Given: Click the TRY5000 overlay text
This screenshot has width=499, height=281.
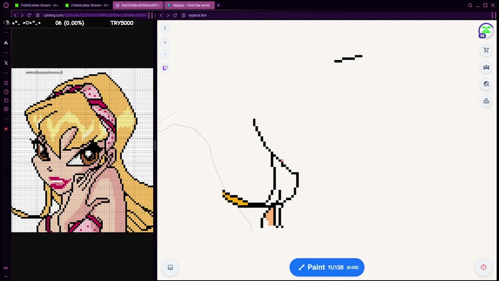Looking at the screenshot, I should pos(122,23).
